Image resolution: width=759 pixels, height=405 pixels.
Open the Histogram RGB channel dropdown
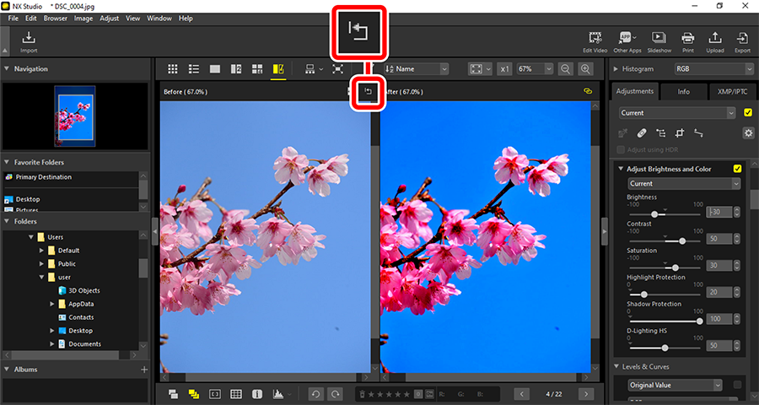pos(713,69)
